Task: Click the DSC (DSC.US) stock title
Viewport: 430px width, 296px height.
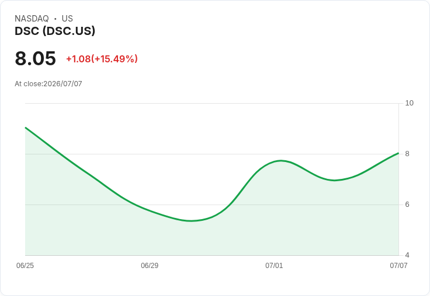Action: tap(55, 31)
